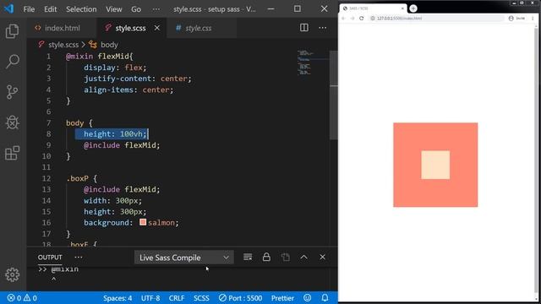Open the output log file icon

(x=286, y=257)
